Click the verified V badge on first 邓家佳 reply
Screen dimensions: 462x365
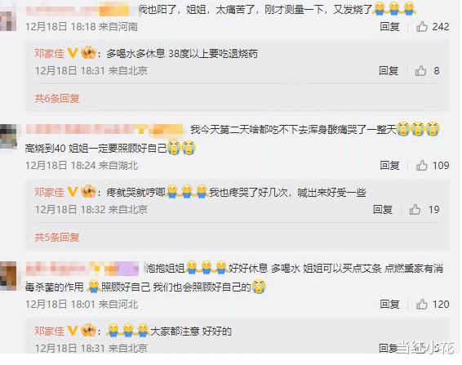pyautogui.click(x=73, y=53)
